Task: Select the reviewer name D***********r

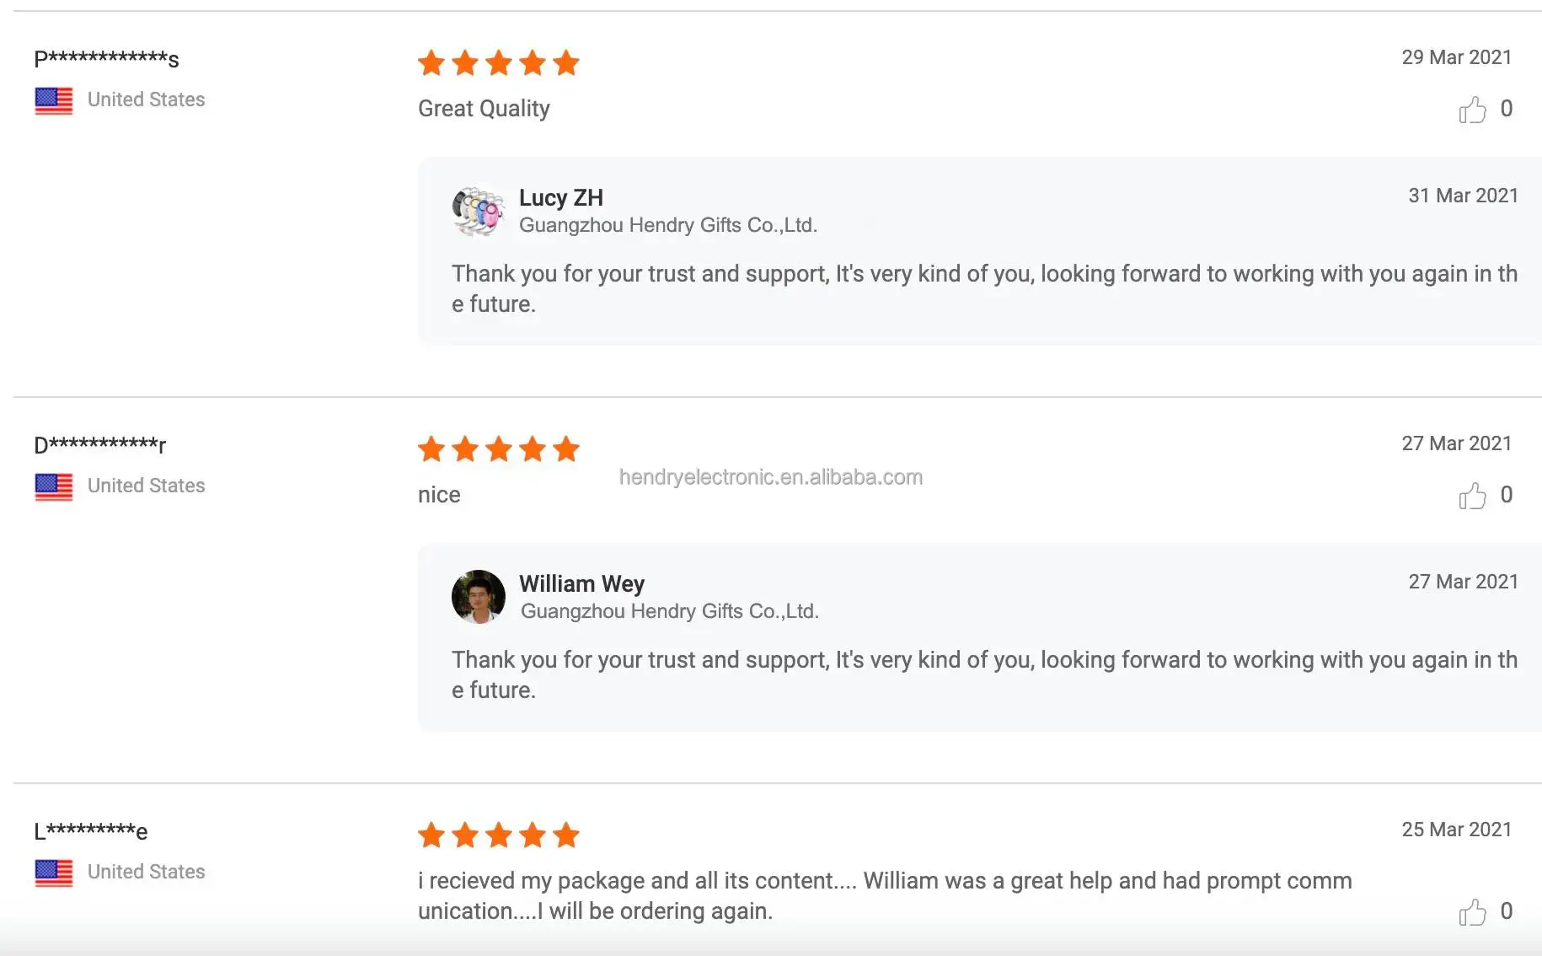Action: coord(99,445)
